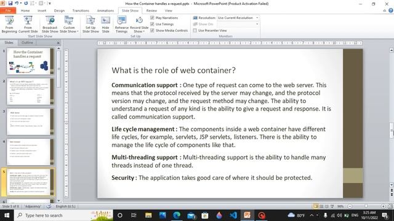
Task: Select slide 3 thumbnail
Action: [x=30, y=122]
